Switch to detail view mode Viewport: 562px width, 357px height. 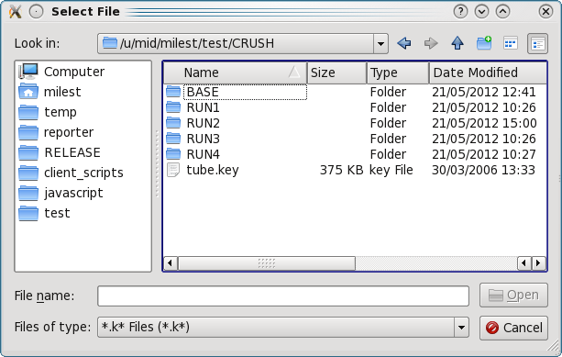(537, 44)
